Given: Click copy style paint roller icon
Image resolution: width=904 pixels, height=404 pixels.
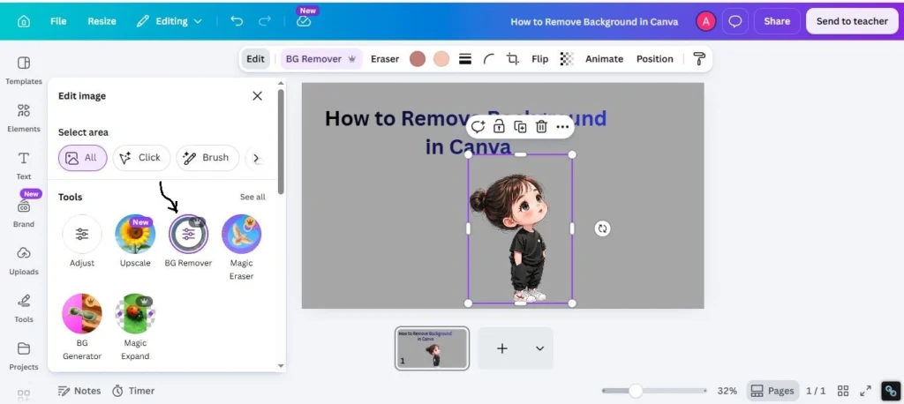Looking at the screenshot, I should pyautogui.click(x=699, y=59).
